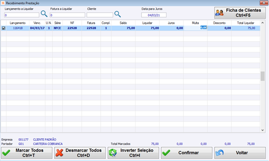Click the Voltar button
Image resolution: width=269 pixels, height=161 pixels.
pyautogui.click(x=240, y=153)
